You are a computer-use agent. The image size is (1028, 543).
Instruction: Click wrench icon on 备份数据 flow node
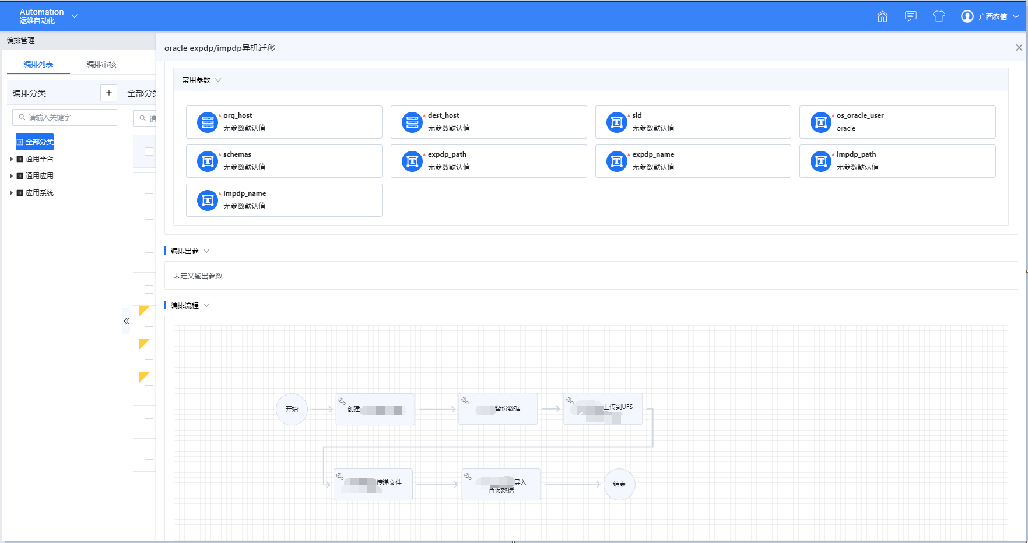[465, 400]
